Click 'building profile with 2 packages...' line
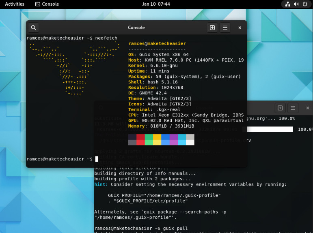 point(142,179)
